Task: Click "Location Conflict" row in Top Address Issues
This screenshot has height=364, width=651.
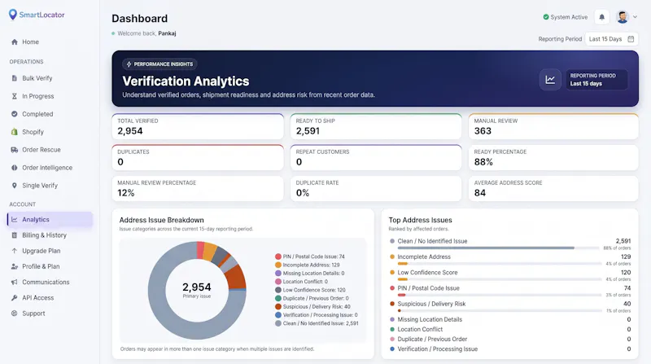Action: [510, 329]
